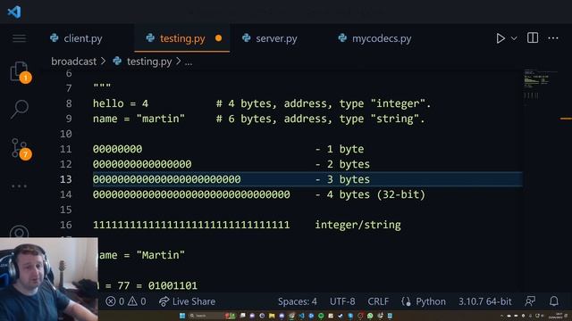Choose interpreter 3.10.7 64-bit
This screenshot has width=572, height=321.
click(484, 301)
